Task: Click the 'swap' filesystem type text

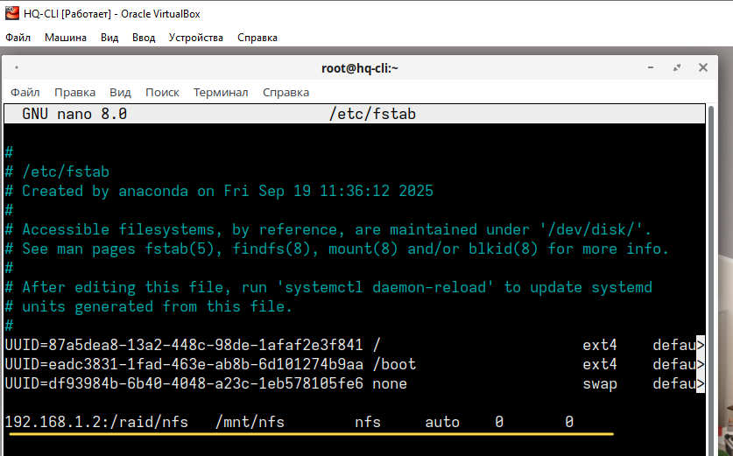Action: pos(600,384)
